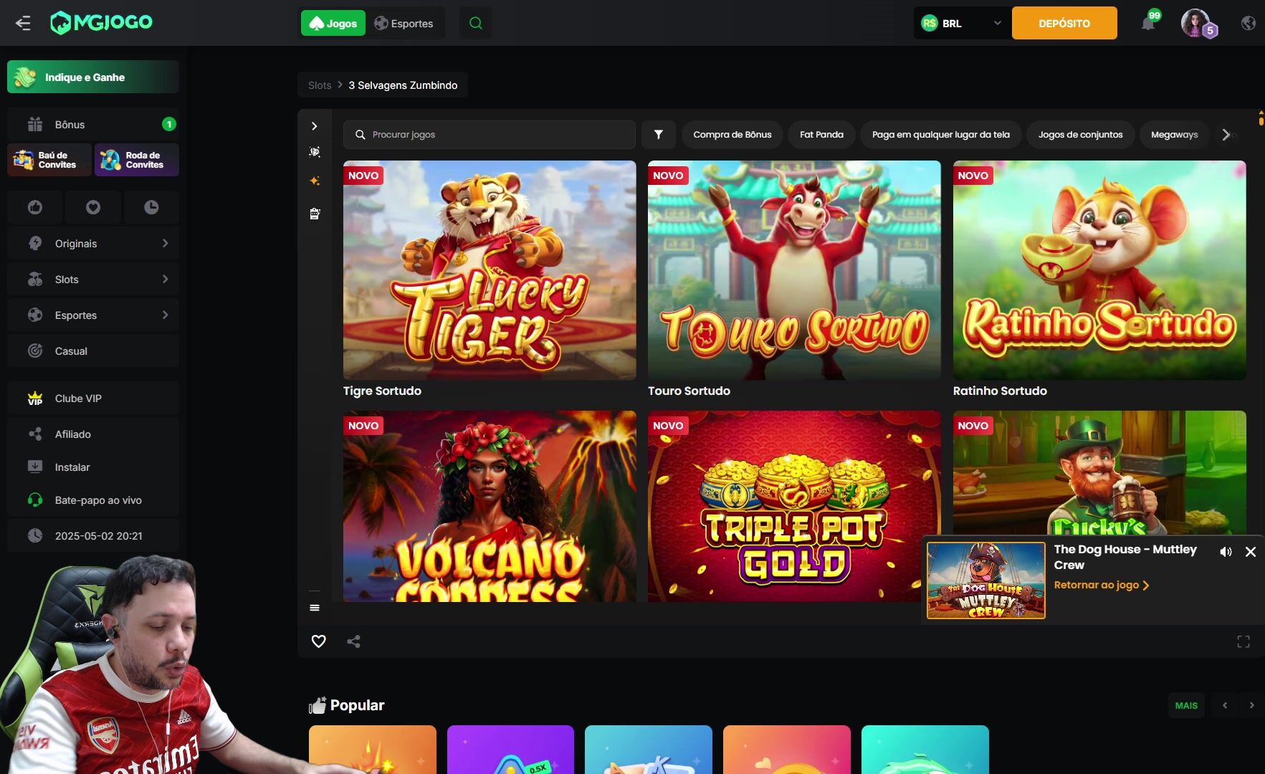Switch to the Jogos tab
This screenshot has height=774, width=1265.
click(x=333, y=23)
